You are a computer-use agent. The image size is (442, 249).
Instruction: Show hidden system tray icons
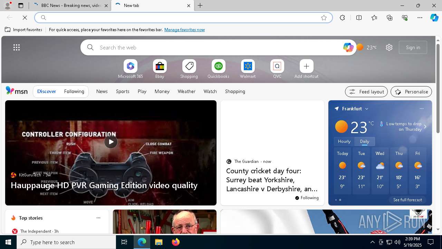372,242
